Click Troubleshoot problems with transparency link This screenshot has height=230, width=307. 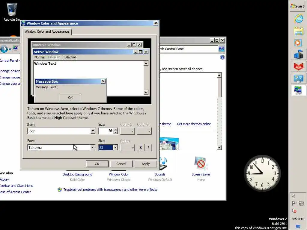click(110, 190)
